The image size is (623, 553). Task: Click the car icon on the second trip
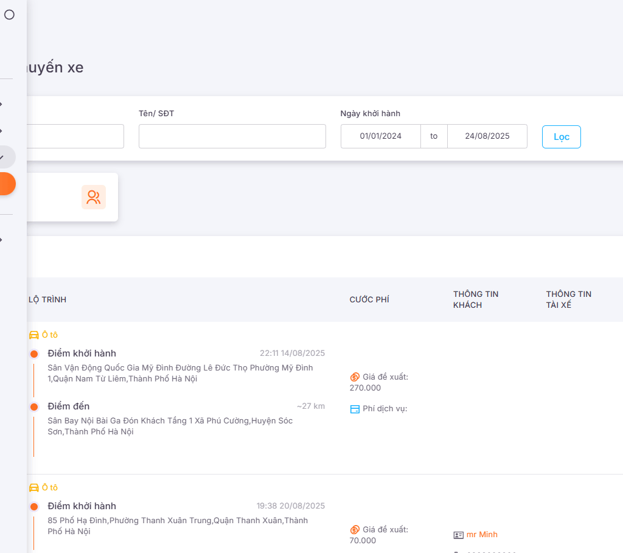pos(34,488)
